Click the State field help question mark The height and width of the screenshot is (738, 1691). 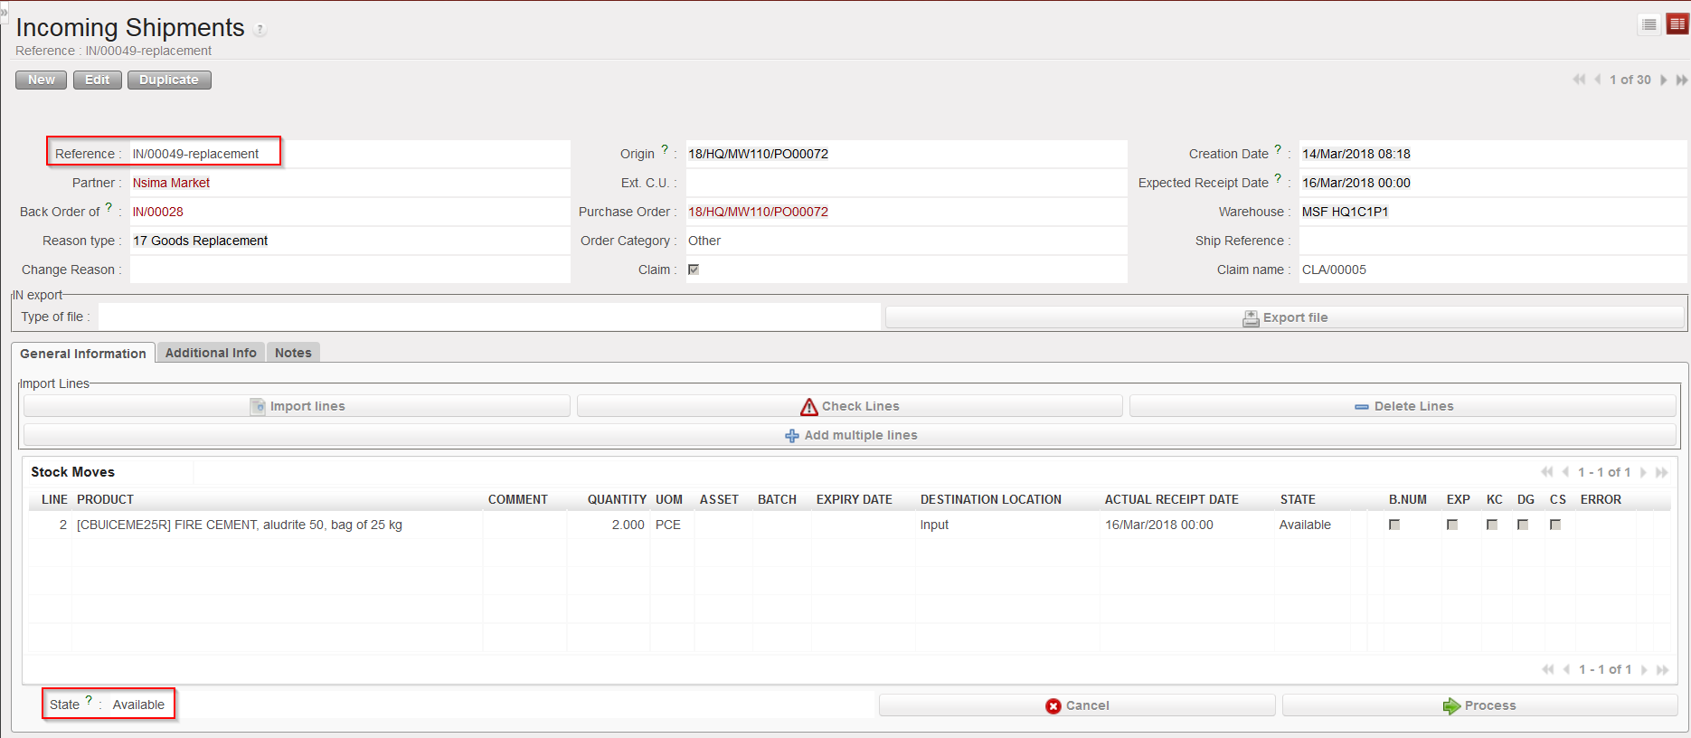(x=89, y=700)
